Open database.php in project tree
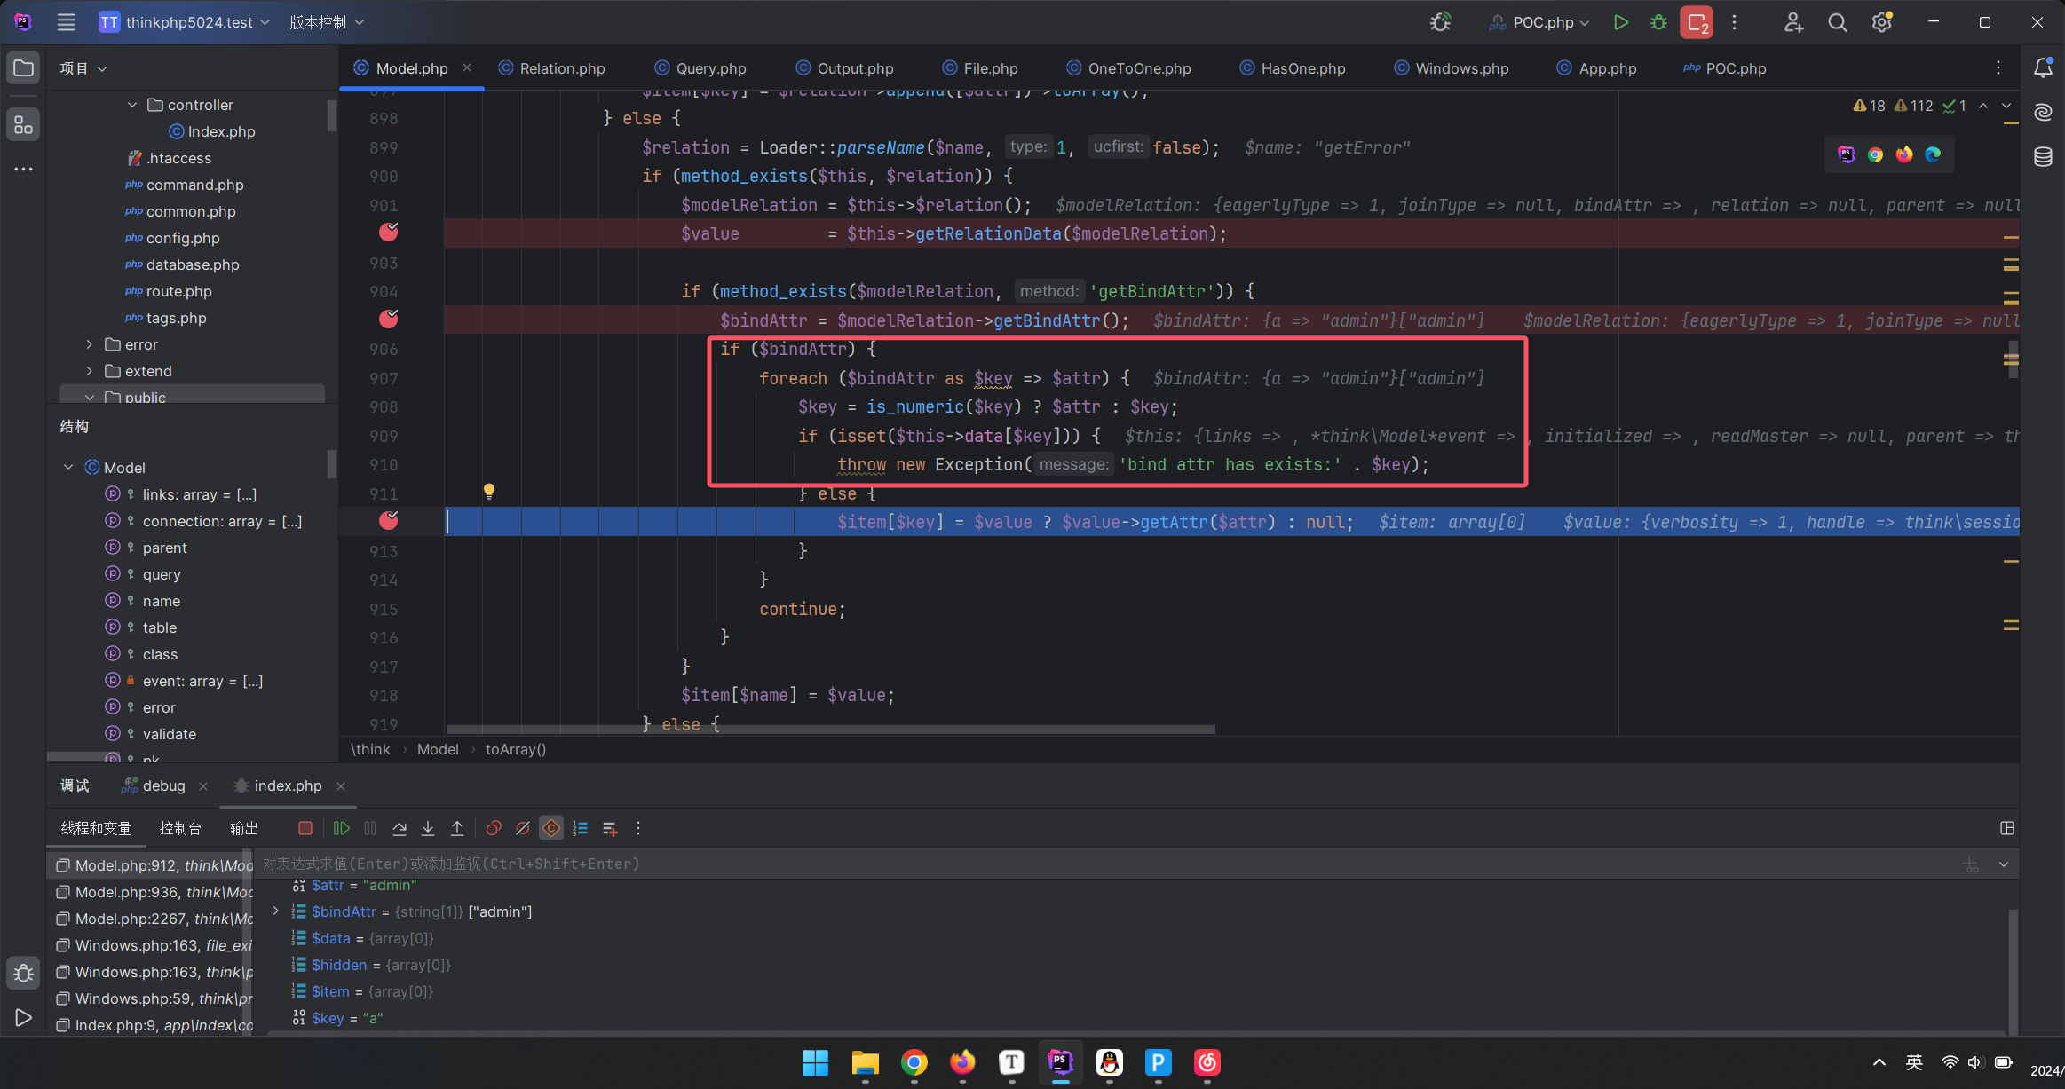The image size is (2065, 1089). pyautogui.click(x=193, y=264)
